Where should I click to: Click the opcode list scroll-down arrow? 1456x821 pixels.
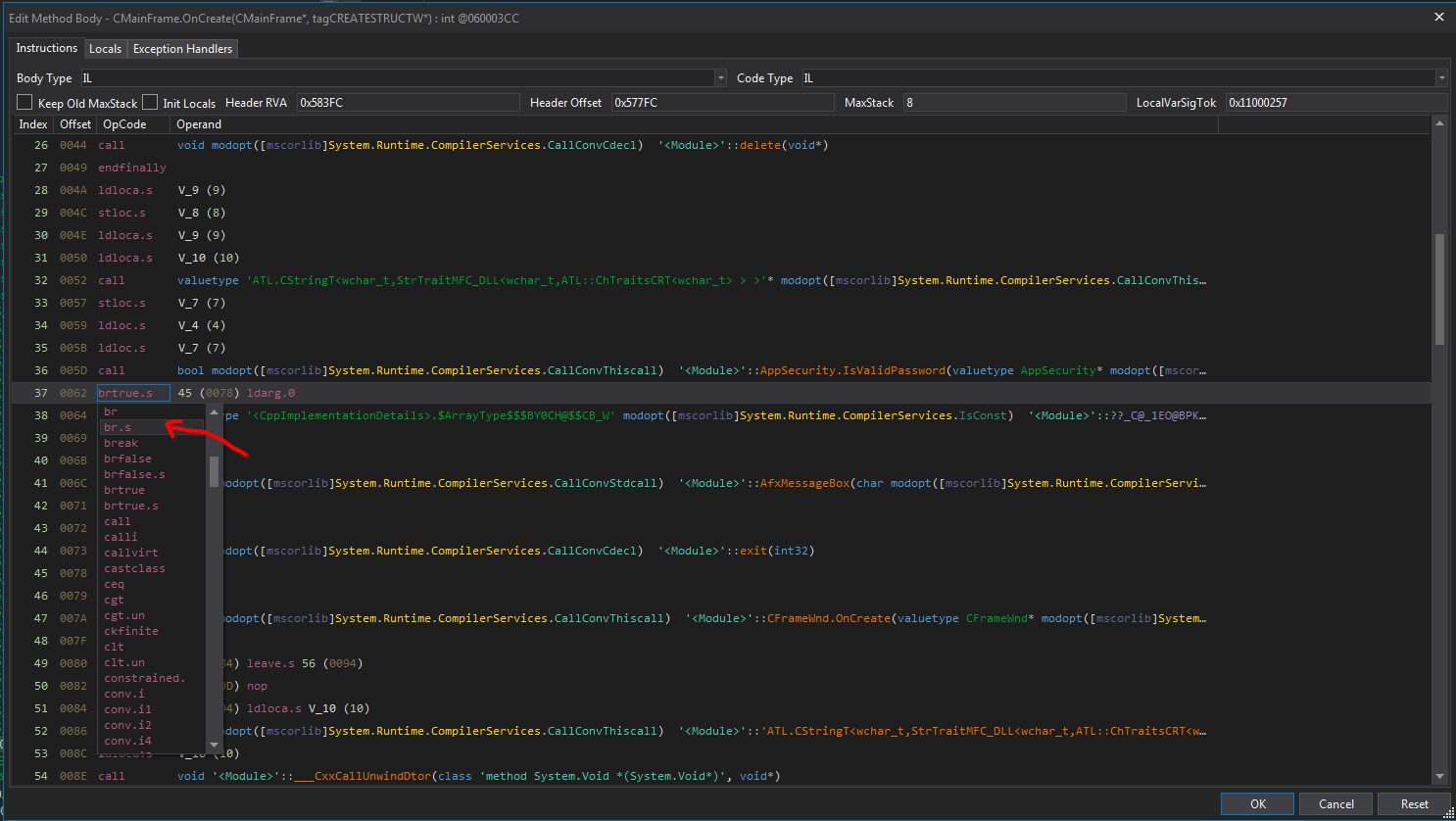(214, 745)
